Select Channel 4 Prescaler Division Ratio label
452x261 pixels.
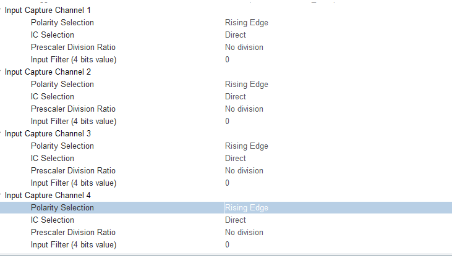tap(73, 233)
